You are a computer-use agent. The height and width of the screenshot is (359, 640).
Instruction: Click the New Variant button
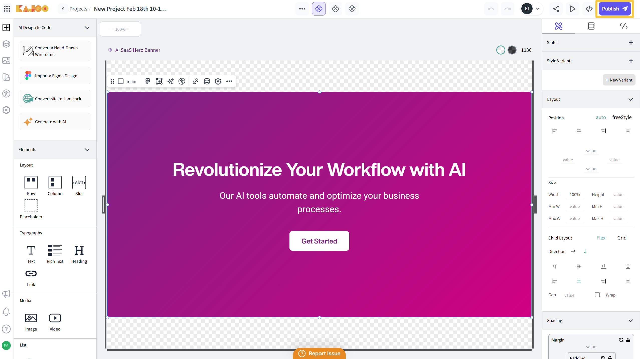click(619, 80)
